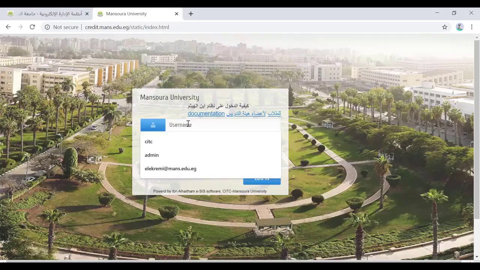Click the browser back arrow
Screen dimensions: 480x270
(x=8, y=27)
